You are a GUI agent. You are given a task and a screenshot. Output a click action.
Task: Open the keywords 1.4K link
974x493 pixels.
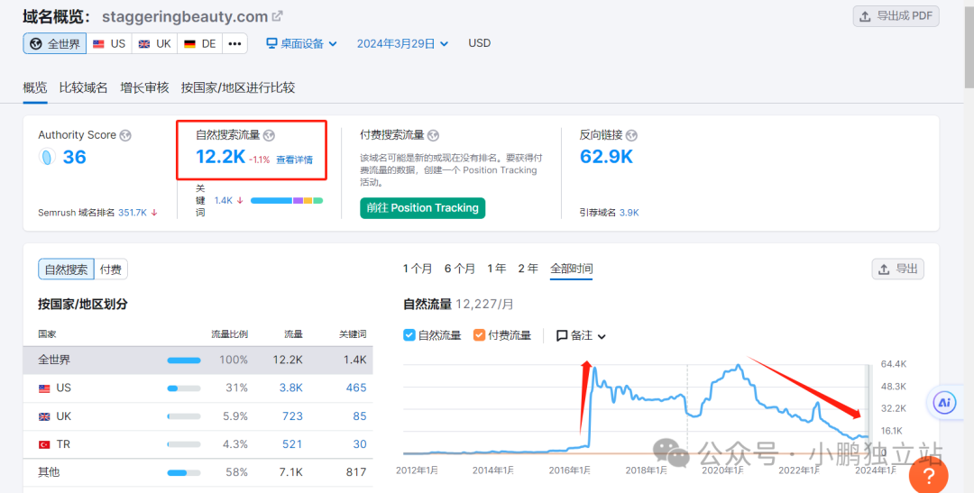[223, 201]
